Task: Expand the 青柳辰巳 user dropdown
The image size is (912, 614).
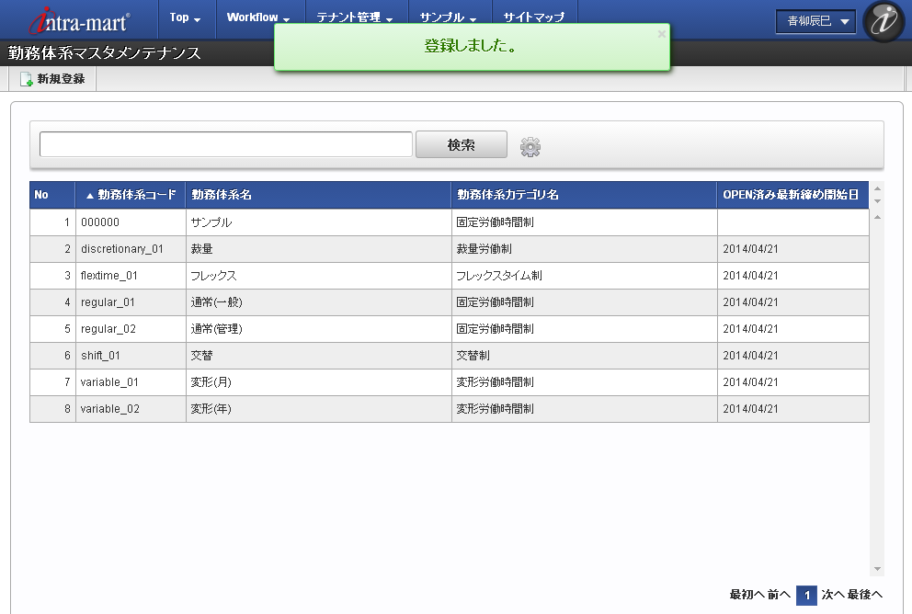Action: click(815, 21)
